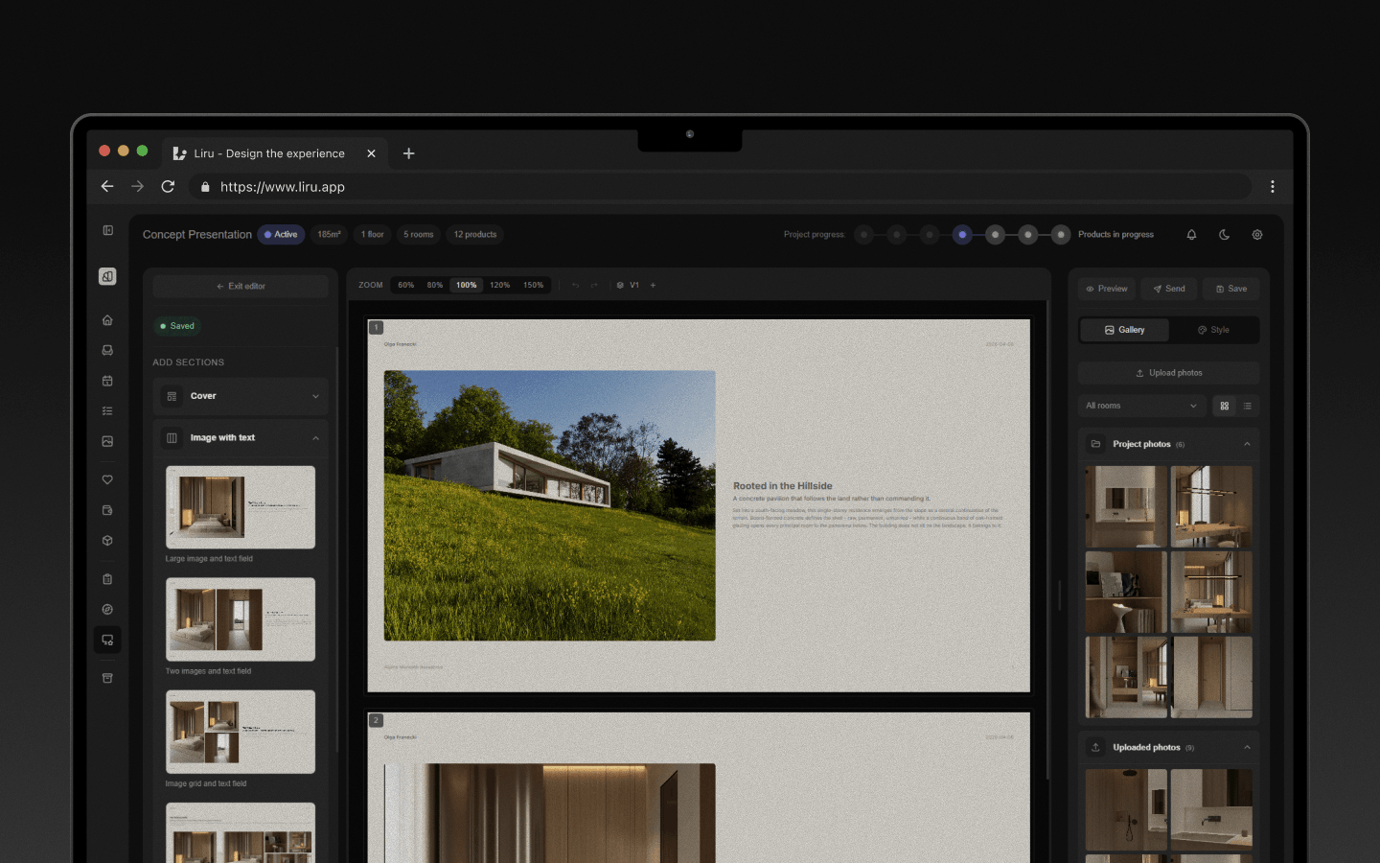1380x863 pixels.
Task: Click the Upload photos button
Action: [x=1168, y=372]
